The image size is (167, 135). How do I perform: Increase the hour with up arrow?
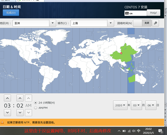(8, 98)
